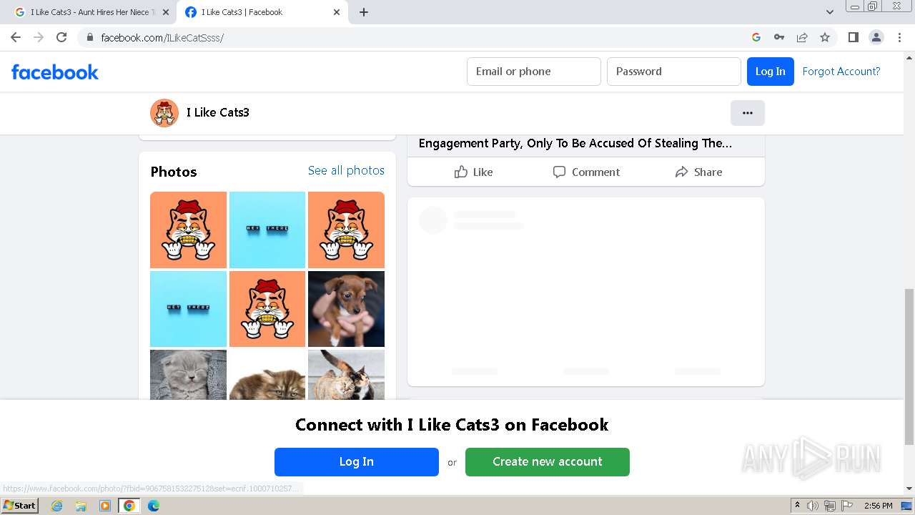Click the Chrome taskbar icon
This screenshot has width=915, height=515.
click(129, 506)
